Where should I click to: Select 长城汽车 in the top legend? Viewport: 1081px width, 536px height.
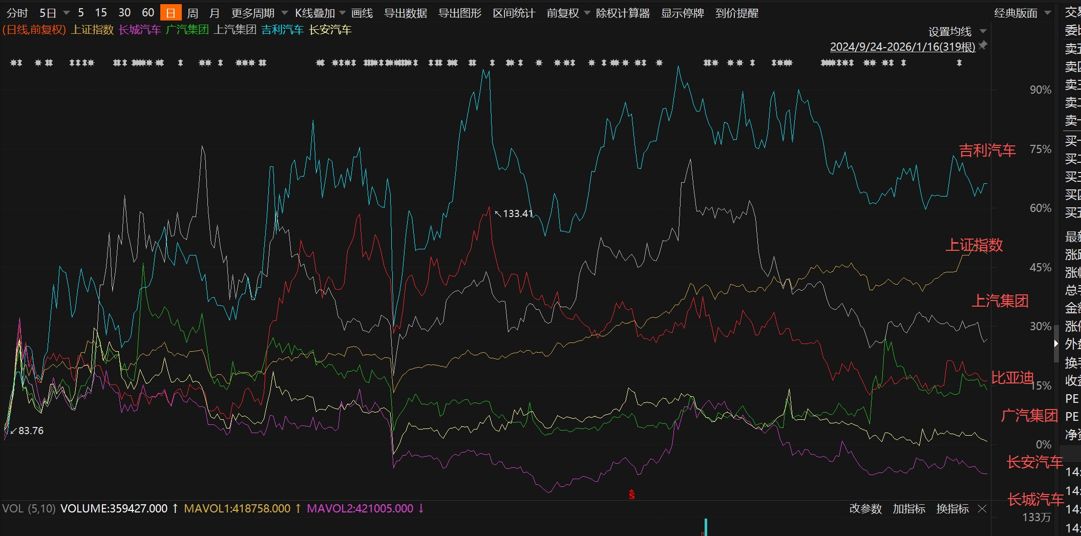pos(140,30)
